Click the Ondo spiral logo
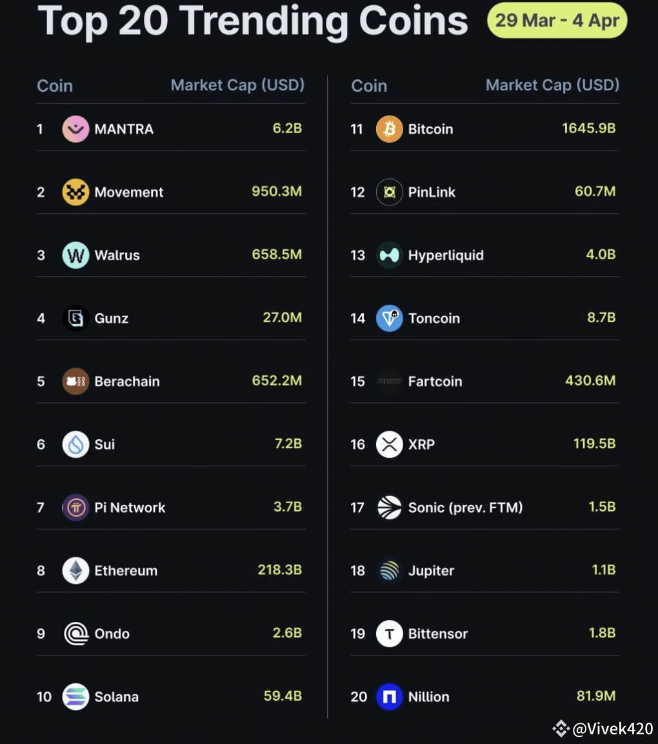The image size is (658, 744). (76, 634)
